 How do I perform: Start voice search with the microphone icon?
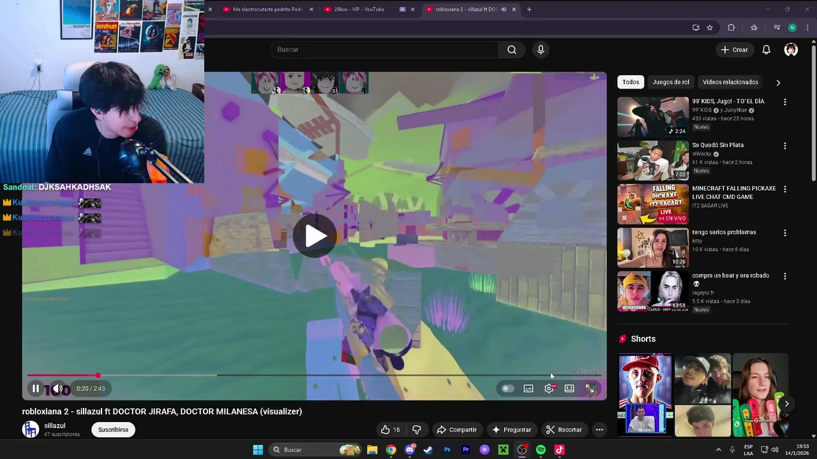[x=541, y=50]
